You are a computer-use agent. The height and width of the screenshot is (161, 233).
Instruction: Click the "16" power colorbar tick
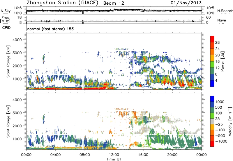pos(217,62)
